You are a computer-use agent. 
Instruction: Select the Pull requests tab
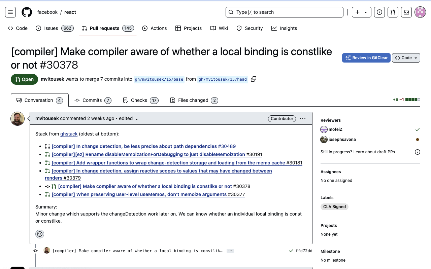point(108,28)
